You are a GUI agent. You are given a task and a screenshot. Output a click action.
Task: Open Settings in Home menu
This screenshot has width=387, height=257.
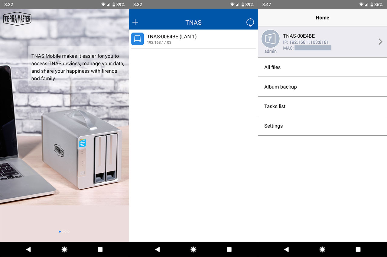tap(322, 126)
